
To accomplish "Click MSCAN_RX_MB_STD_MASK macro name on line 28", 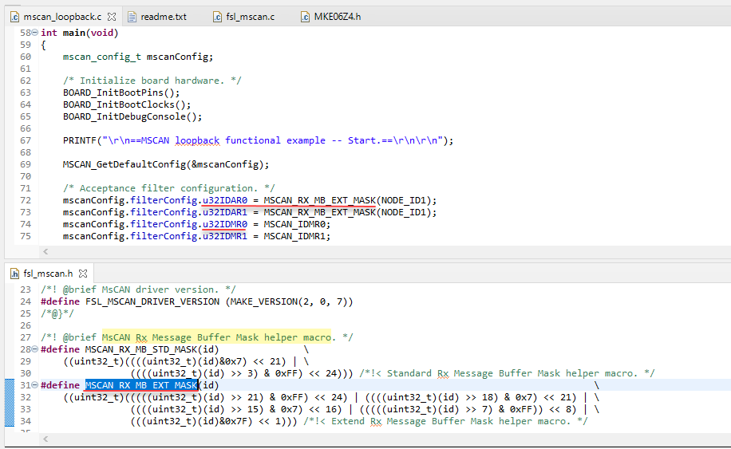I will click(140, 349).
